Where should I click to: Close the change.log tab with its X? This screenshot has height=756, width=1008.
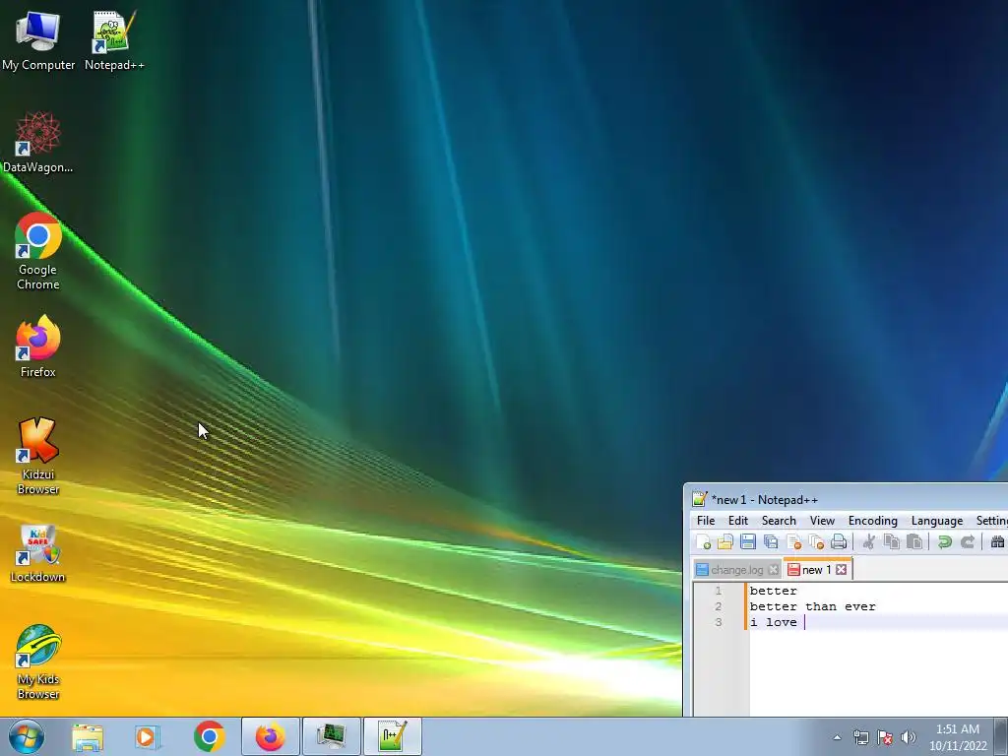pos(774,570)
